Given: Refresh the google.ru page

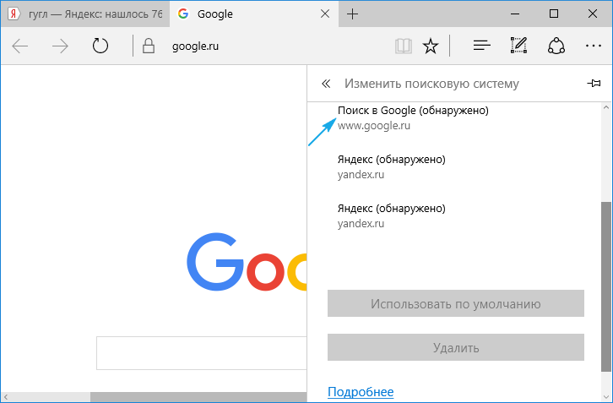Looking at the screenshot, I should [x=100, y=46].
